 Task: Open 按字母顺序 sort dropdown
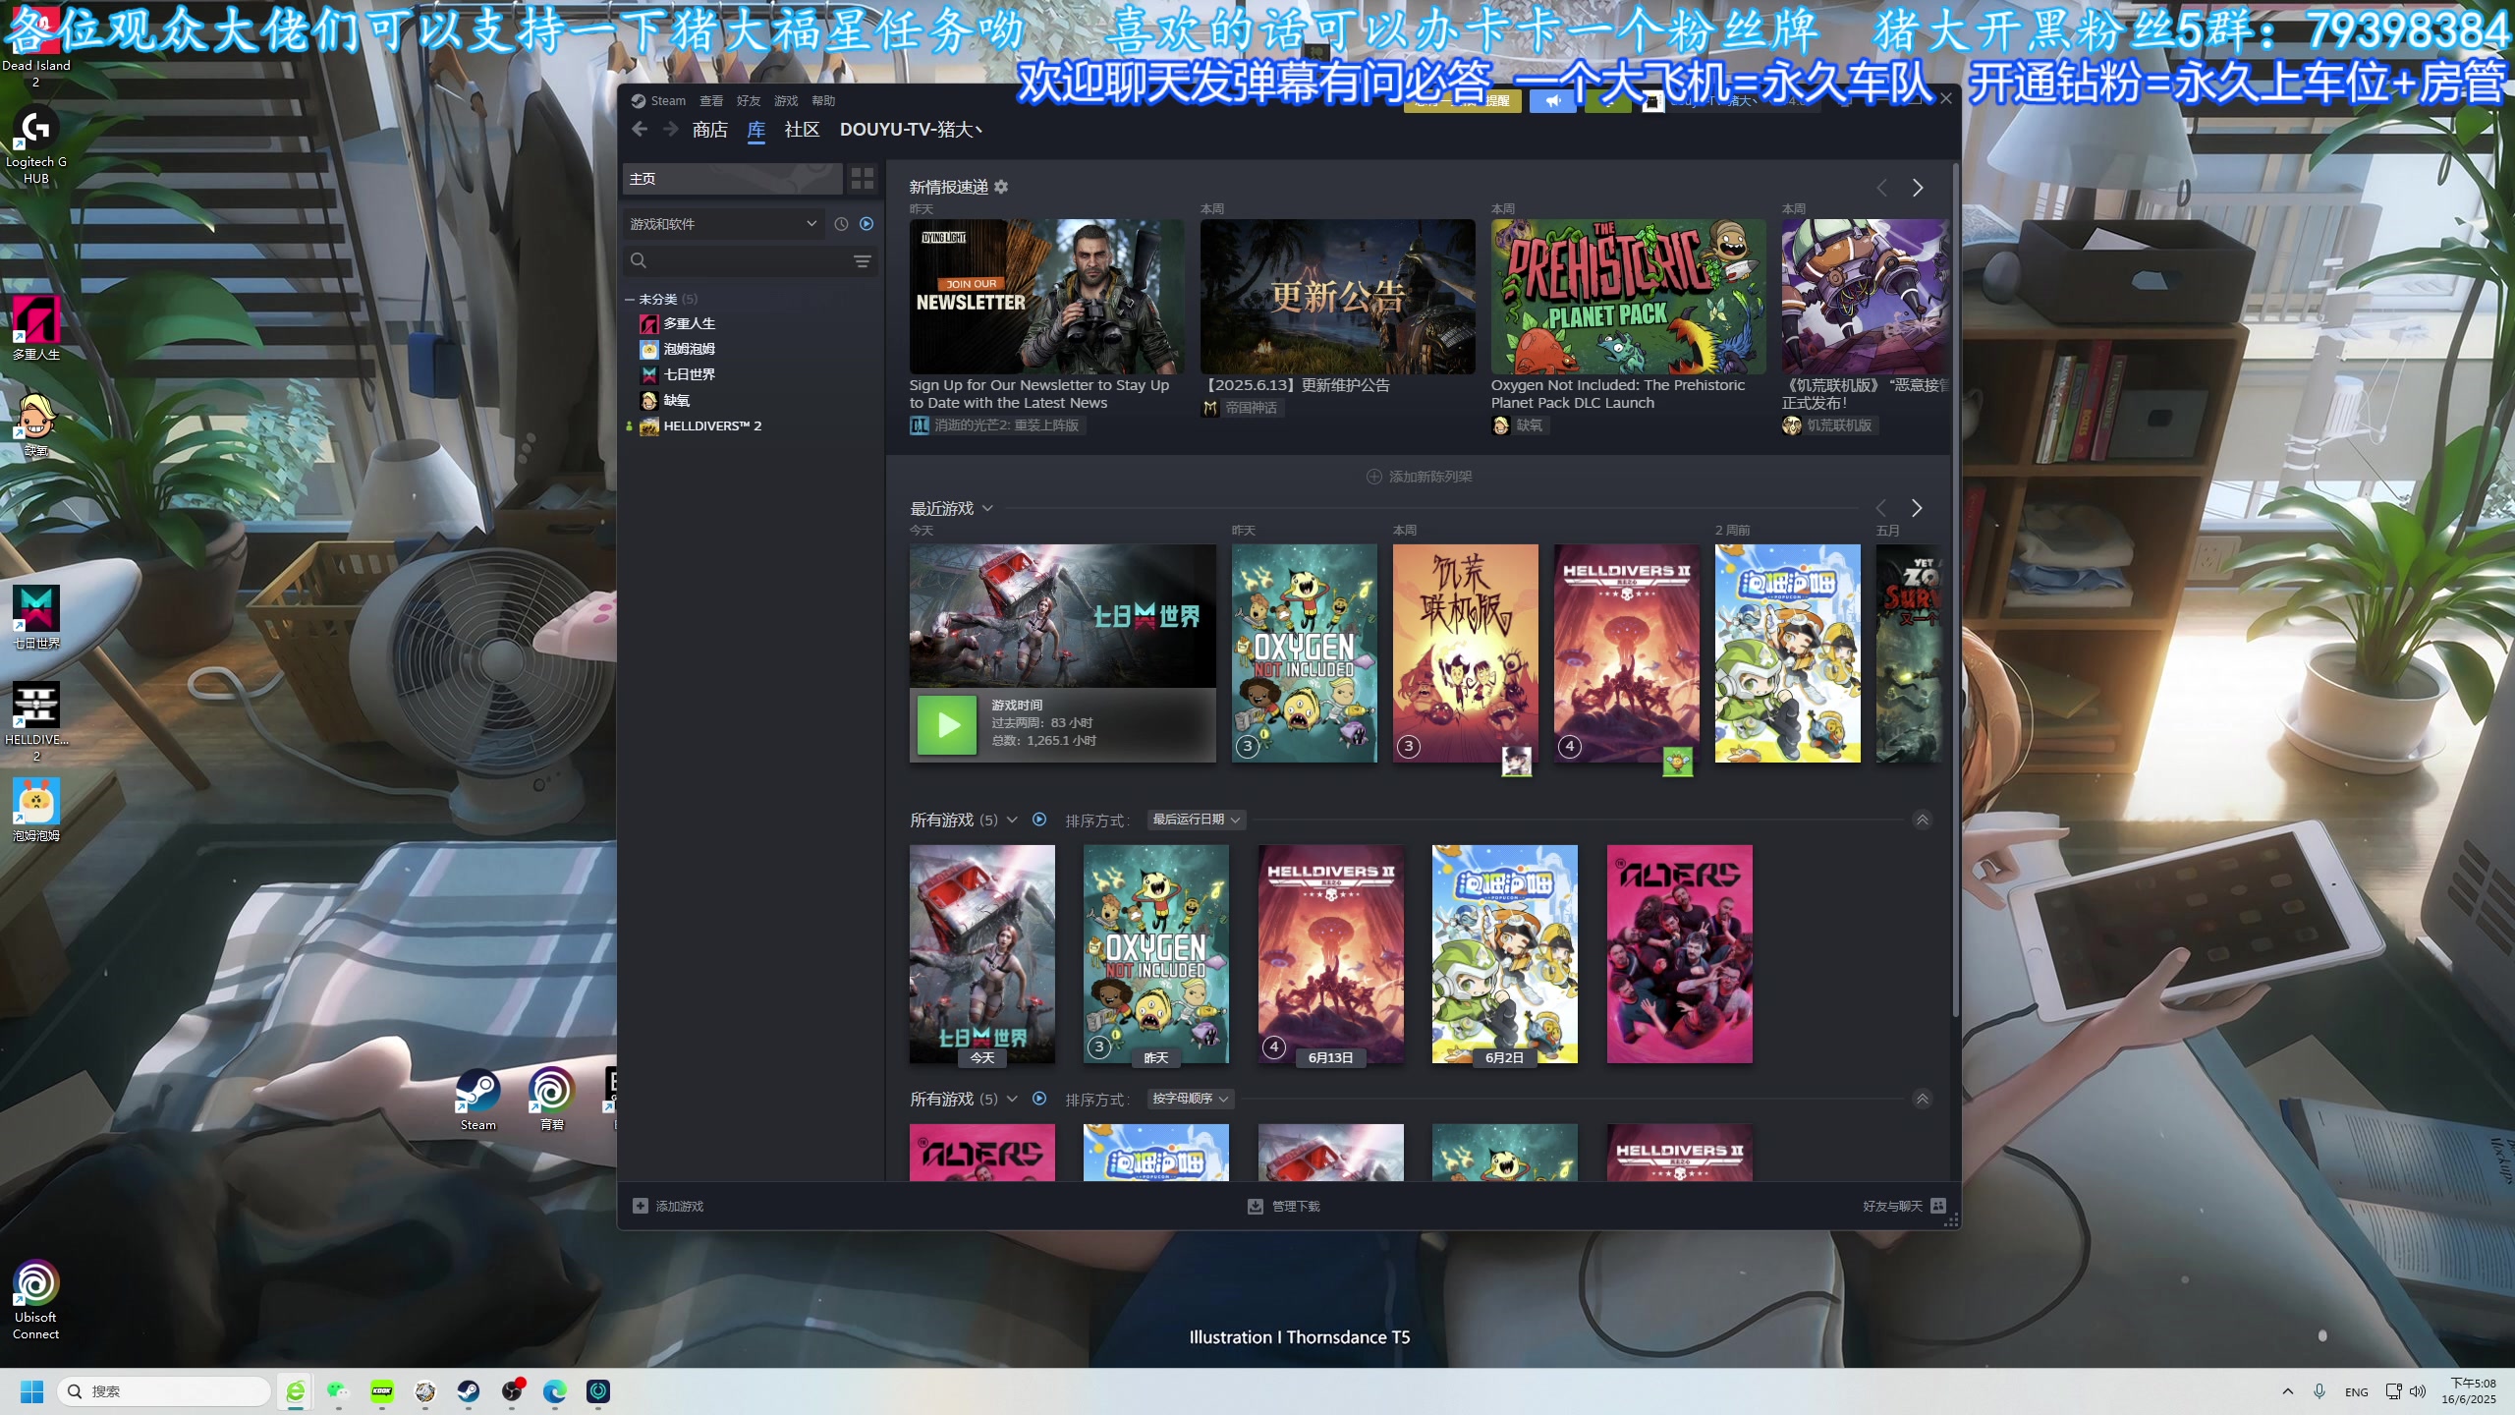point(1190,1099)
